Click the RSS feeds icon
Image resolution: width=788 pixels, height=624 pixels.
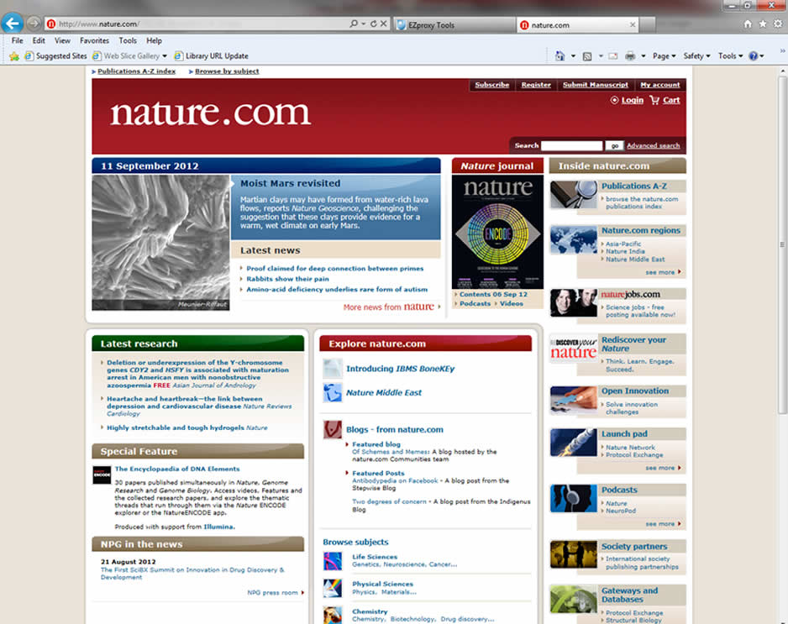point(587,56)
